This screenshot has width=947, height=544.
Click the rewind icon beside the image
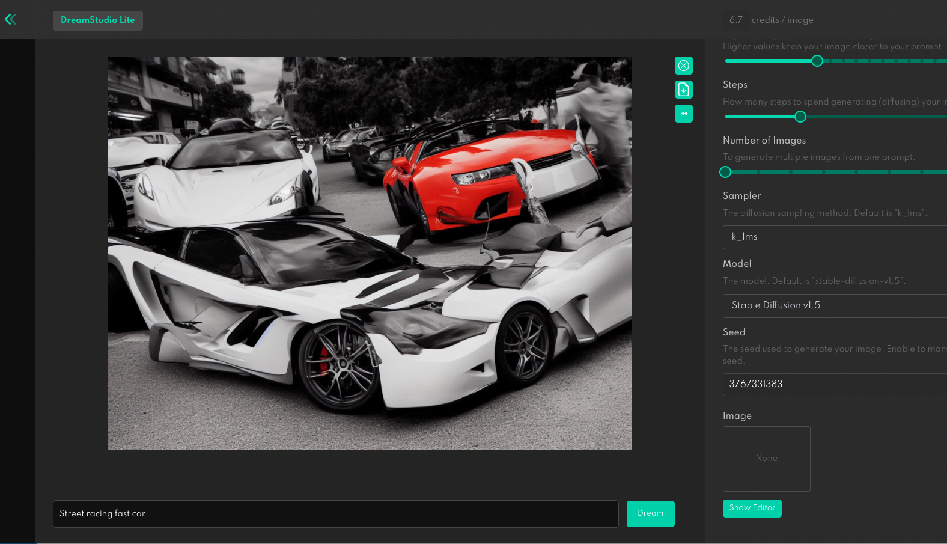click(684, 114)
